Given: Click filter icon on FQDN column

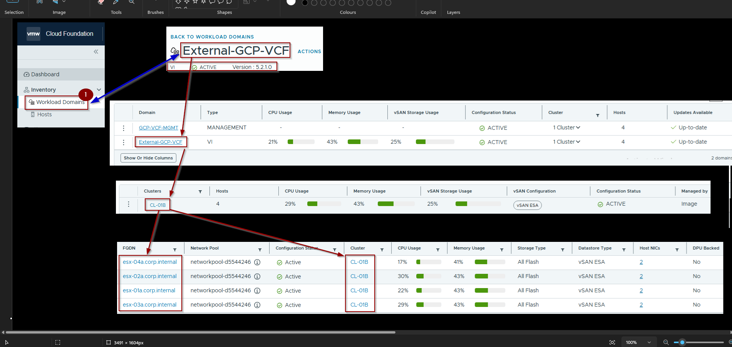Looking at the screenshot, I should pyautogui.click(x=175, y=250).
